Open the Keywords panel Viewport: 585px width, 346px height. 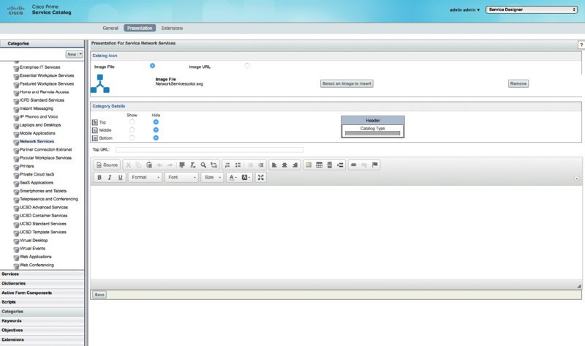[x=42, y=320]
